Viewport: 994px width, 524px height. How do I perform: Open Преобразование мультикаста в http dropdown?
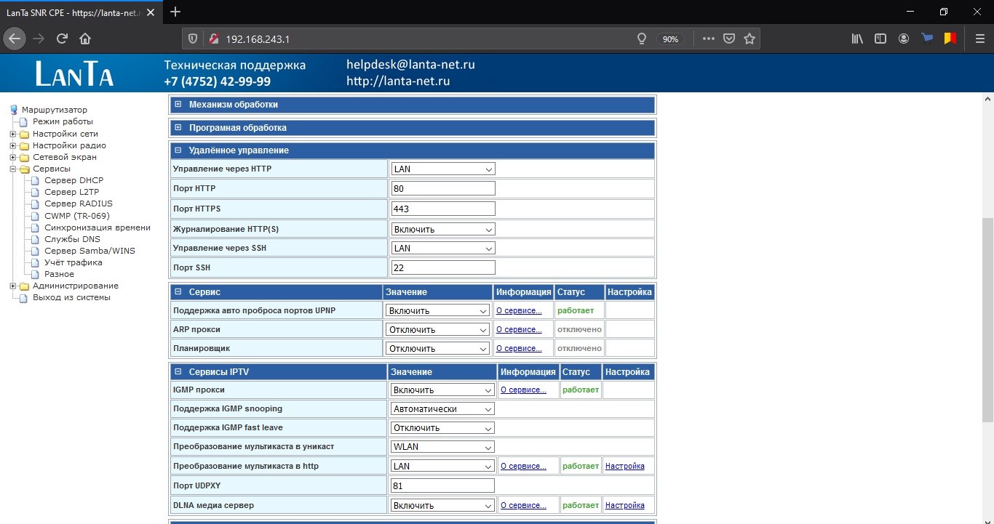[x=443, y=467]
